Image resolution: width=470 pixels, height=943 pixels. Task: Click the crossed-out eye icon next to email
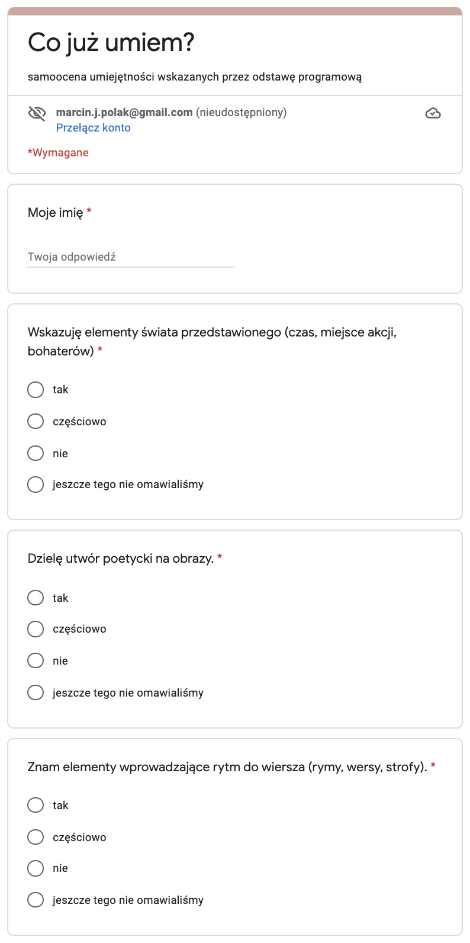pos(37,113)
